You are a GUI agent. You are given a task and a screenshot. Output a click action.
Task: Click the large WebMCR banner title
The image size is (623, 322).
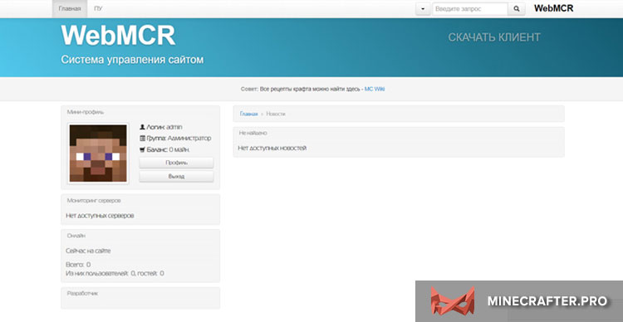pyautogui.click(x=118, y=36)
